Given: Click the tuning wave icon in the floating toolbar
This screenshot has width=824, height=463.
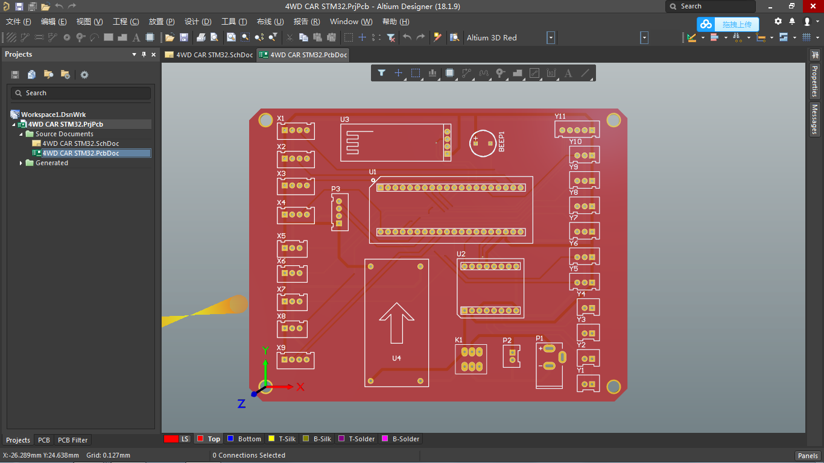Looking at the screenshot, I should click(x=483, y=73).
